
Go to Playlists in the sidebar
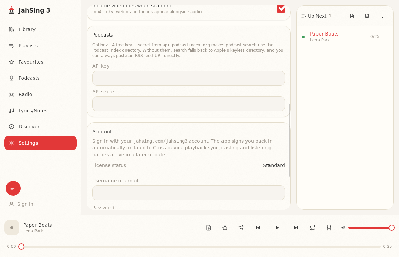coord(41,46)
